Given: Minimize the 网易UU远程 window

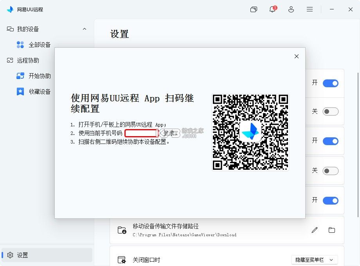Looking at the screenshot, I should tap(332, 9).
